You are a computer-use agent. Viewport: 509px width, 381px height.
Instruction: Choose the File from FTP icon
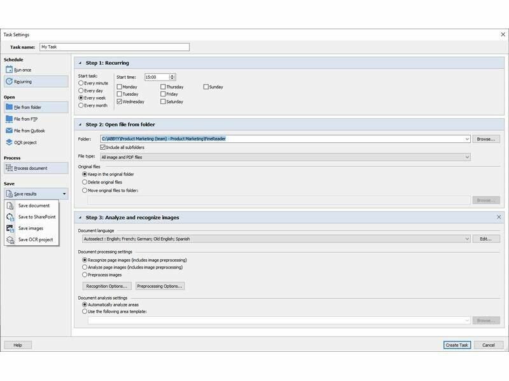click(9, 119)
